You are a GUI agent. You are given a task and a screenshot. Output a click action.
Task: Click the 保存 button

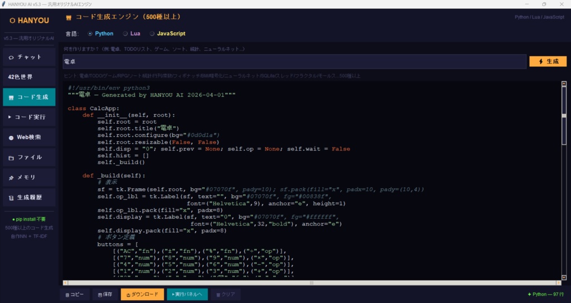pos(105,294)
